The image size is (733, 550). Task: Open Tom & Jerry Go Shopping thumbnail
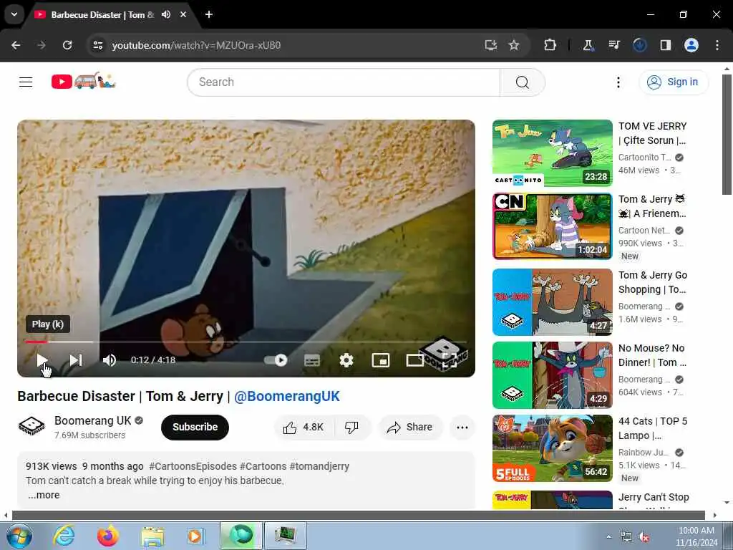pyautogui.click(x=552, y=302)
